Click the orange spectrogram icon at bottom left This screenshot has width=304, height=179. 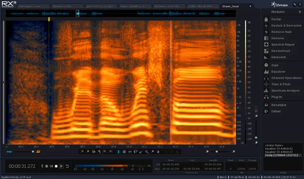coord(38,152)
